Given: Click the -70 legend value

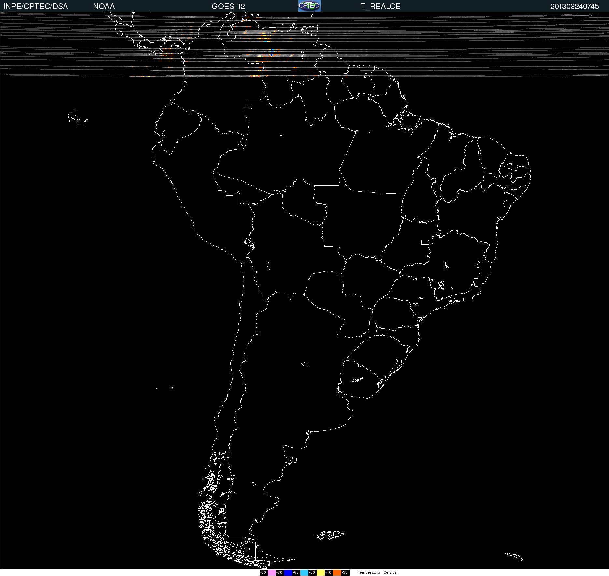Looking at the screenshot, I should pyautogui.click(x=279, y=573).
